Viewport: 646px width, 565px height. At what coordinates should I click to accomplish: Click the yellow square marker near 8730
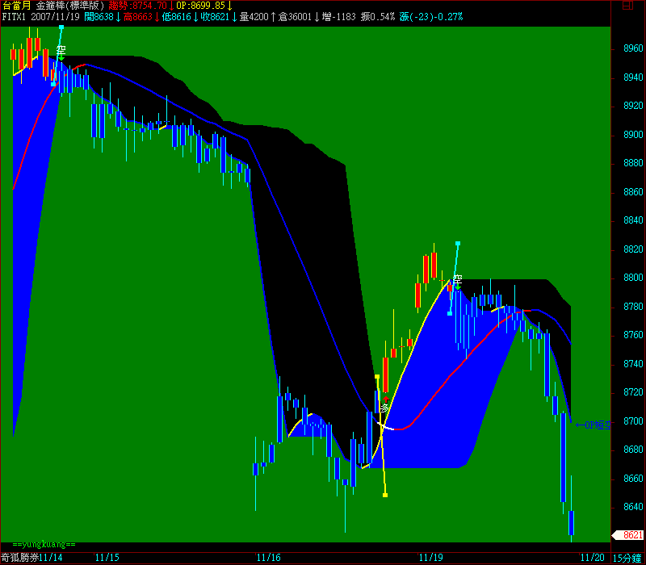coord(377,377)
